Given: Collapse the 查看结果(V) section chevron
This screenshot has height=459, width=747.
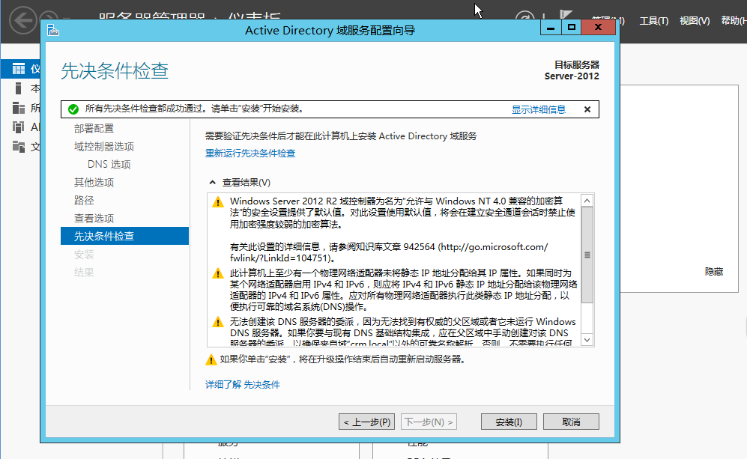Looking at the screenshot, I should 213,183.
